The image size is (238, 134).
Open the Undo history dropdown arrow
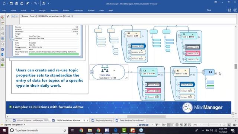(x=31, y=3)
